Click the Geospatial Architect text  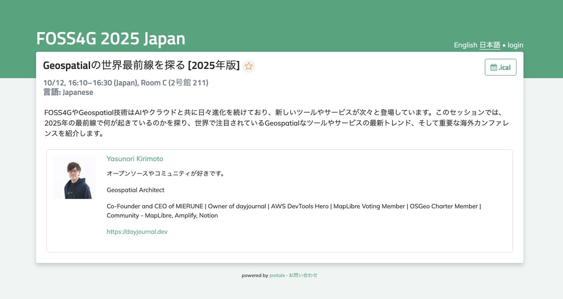click(x=135, y=190)
